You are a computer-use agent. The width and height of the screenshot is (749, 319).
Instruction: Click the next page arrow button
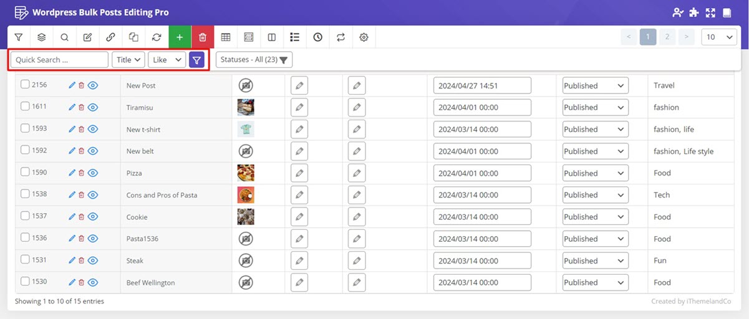tap(687, 37)
